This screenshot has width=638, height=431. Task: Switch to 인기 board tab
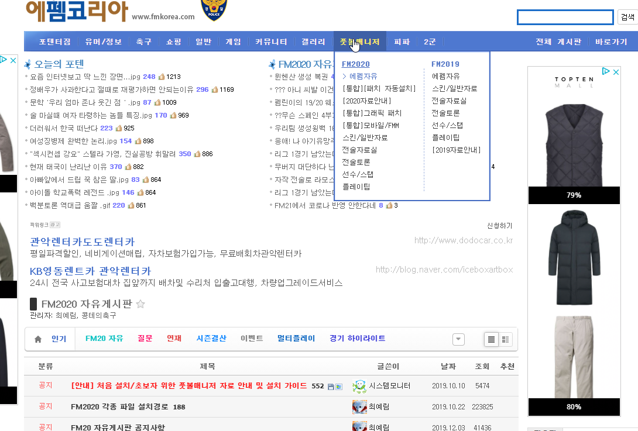coord(59,339)
